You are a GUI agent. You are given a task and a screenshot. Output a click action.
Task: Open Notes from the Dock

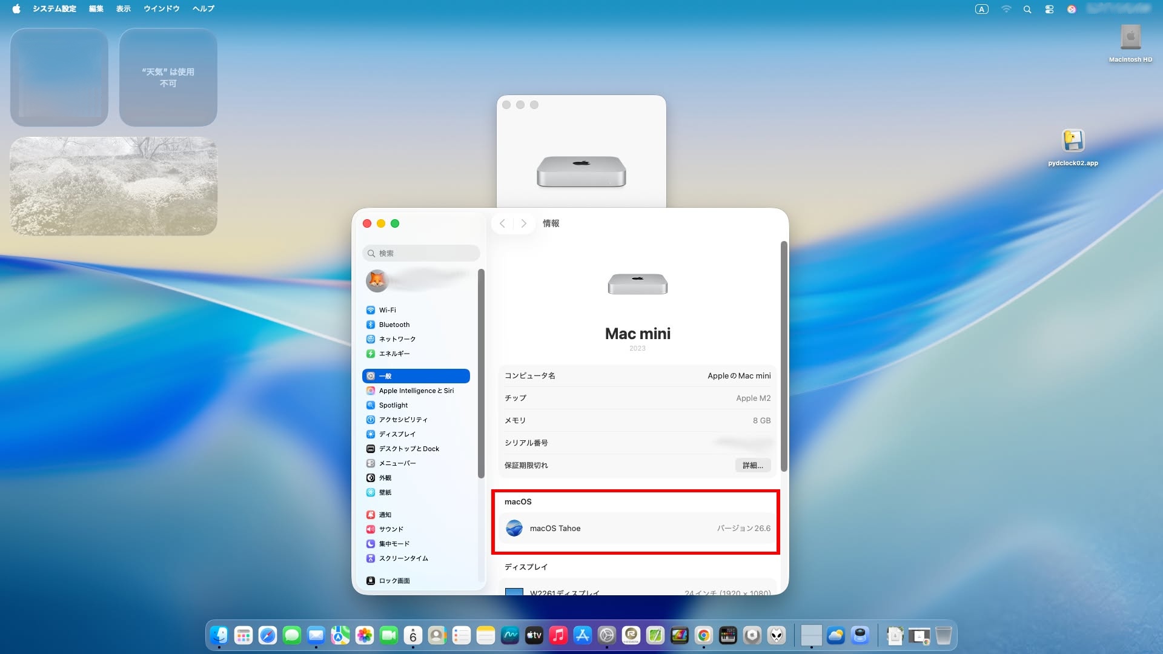tap(486, 635)
